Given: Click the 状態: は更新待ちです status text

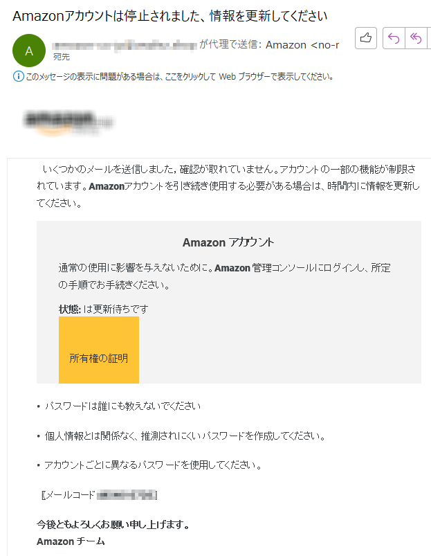Looking at the screenshot, I should (x=103, y=309).
